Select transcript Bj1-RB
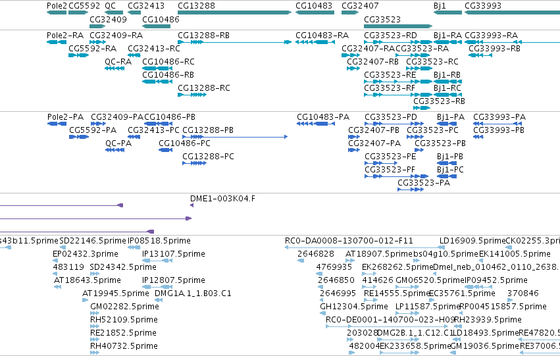 pyautogui.click(x=447, y=82)
